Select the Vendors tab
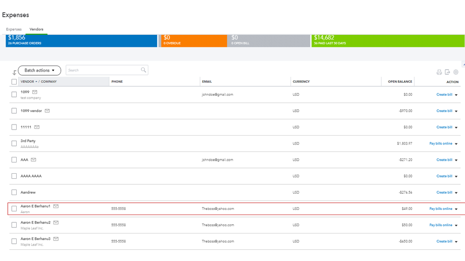Image resolution: width=465 pixels, height=261 pixels. coord(36,29)
